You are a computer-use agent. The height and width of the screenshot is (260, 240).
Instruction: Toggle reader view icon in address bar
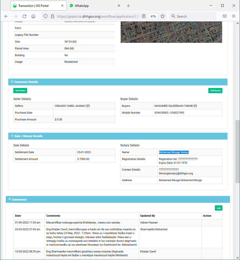(144, 16)
